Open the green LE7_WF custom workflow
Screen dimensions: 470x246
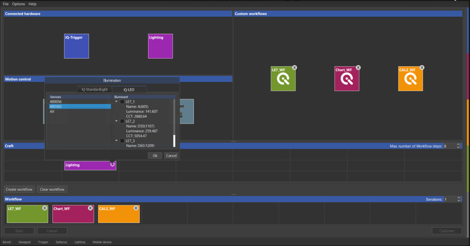(x=283, y=79)
